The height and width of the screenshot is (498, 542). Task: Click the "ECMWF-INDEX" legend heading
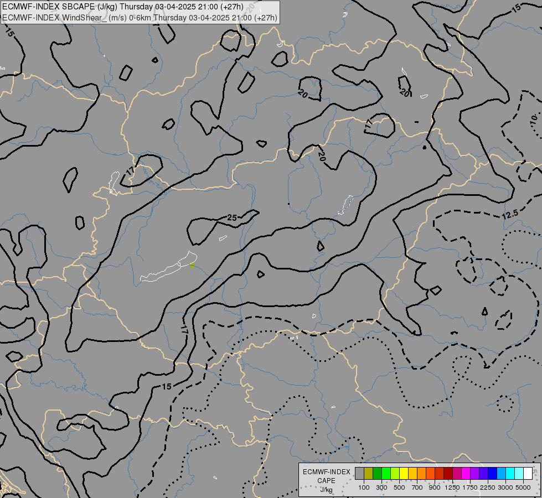tap(326, 472)
